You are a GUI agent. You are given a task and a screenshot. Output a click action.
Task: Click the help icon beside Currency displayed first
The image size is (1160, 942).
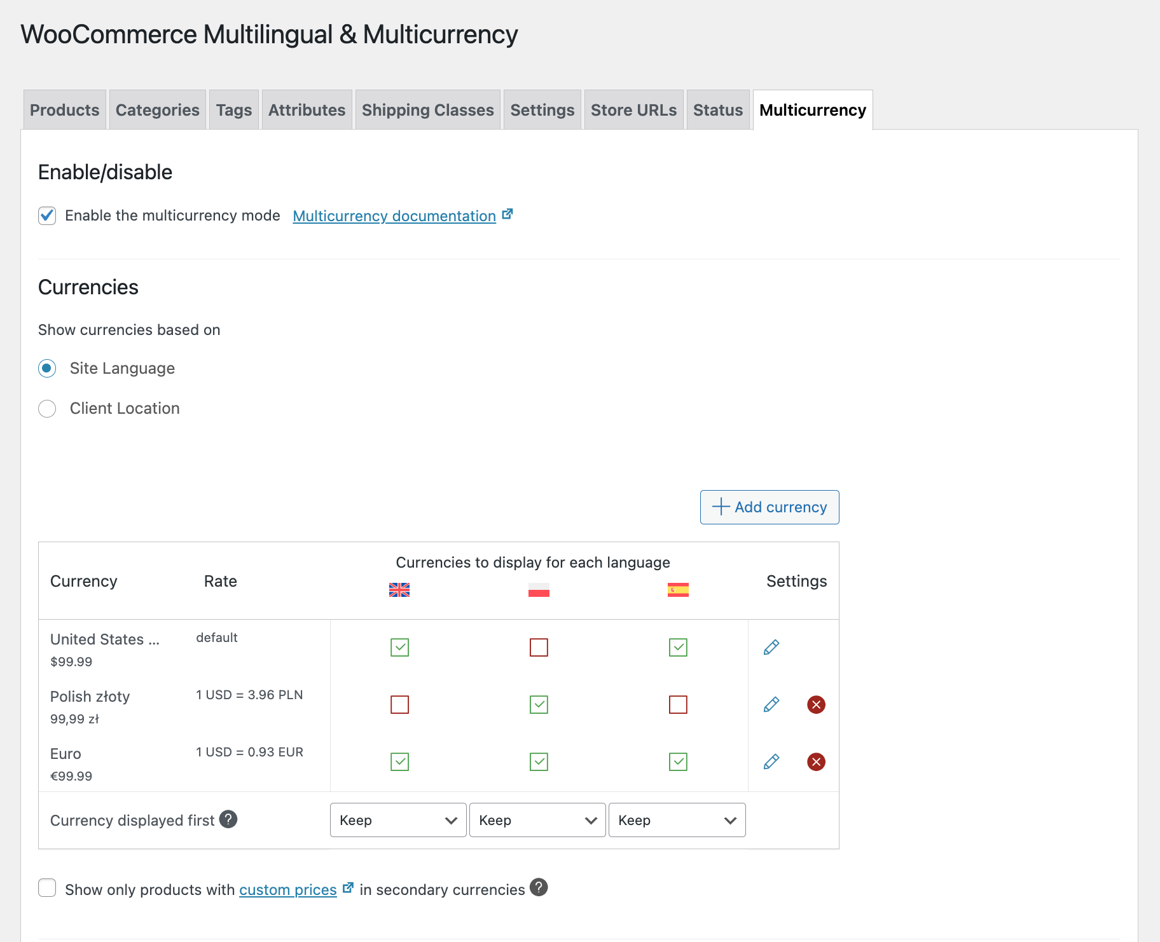228,819
